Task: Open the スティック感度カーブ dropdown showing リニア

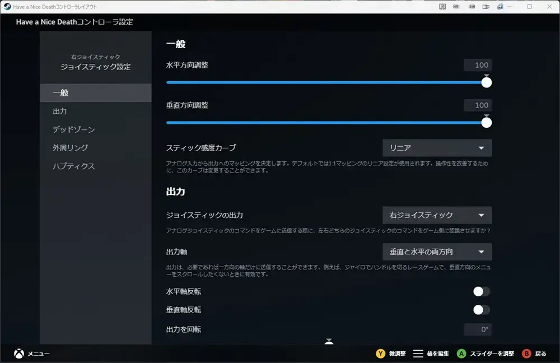Action: [x=437, y=148]
